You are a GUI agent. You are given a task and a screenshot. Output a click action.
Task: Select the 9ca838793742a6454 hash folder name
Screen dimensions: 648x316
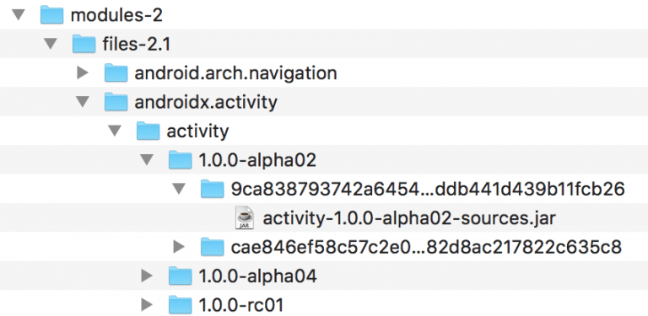[428, 190]
